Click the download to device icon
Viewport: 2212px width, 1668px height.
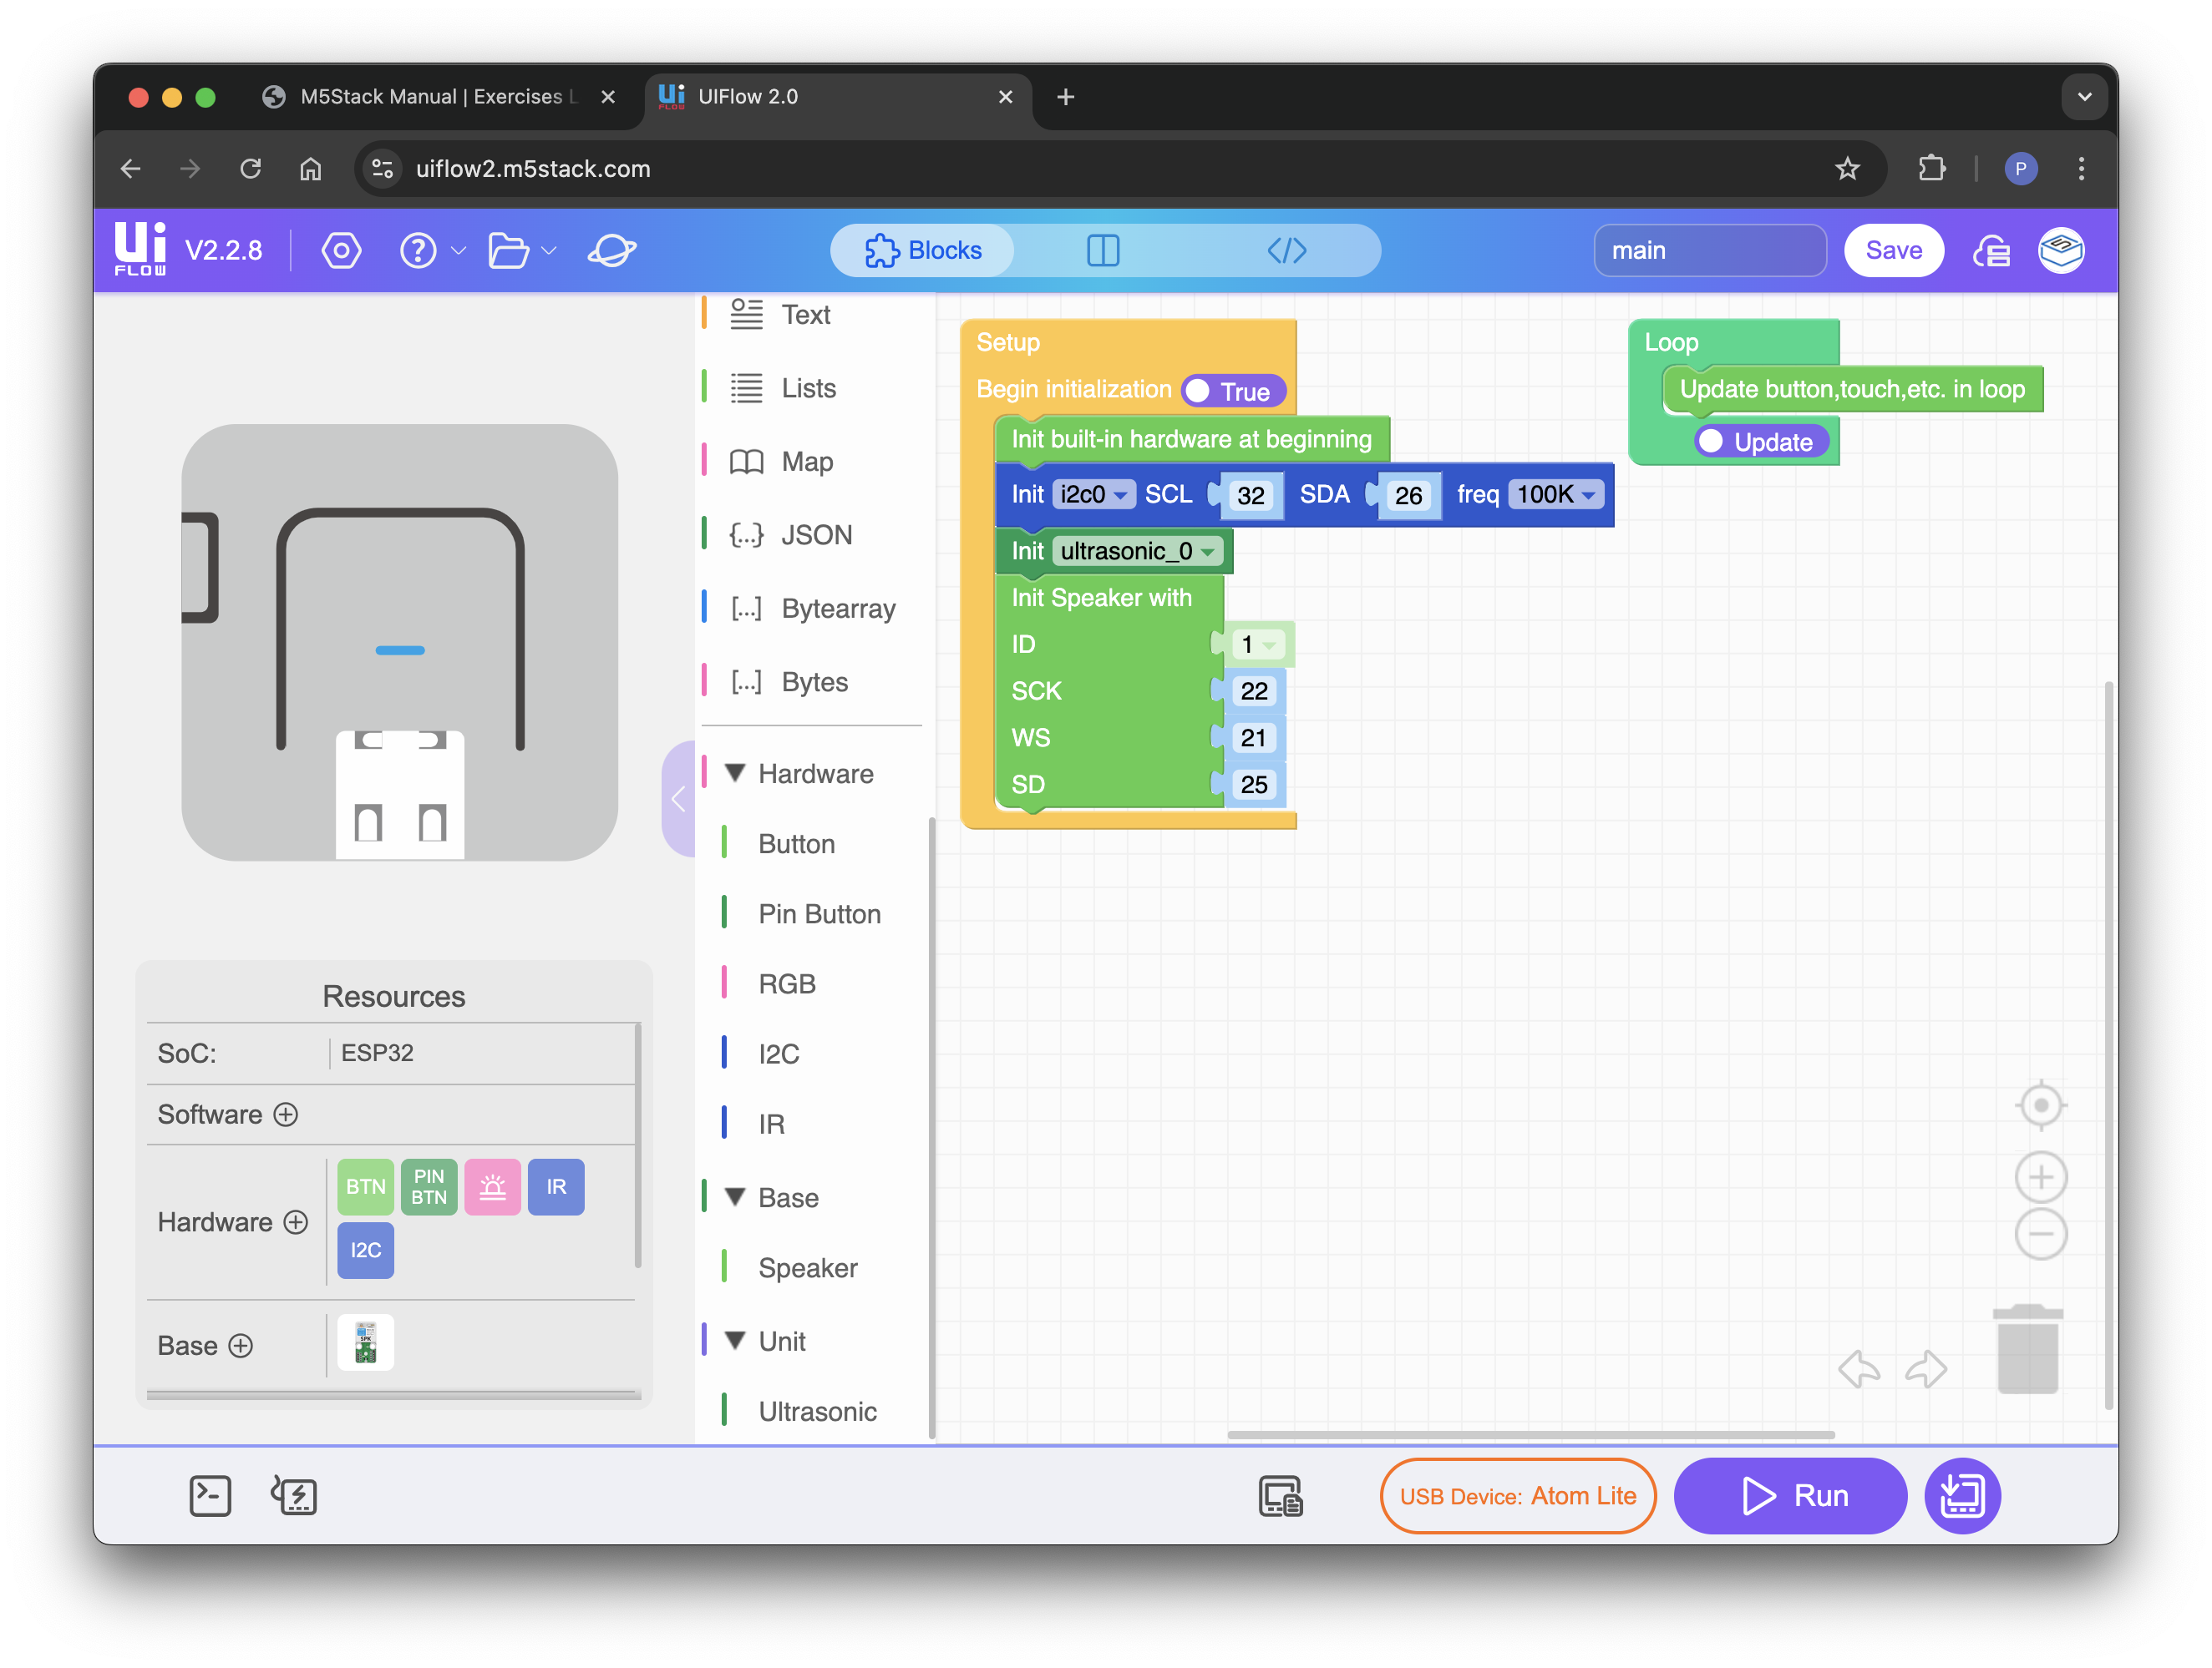coord(1961,1495)
